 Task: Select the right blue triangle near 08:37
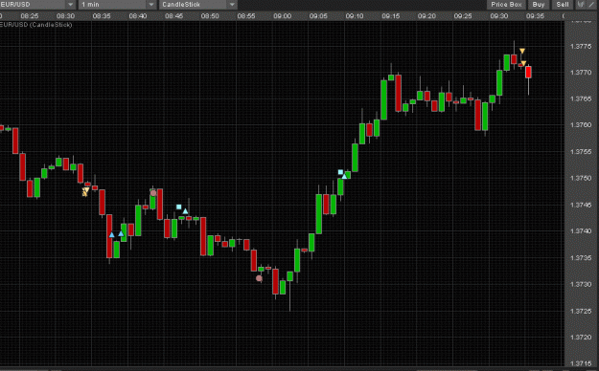pyautogui.click(x=121, y=233)
